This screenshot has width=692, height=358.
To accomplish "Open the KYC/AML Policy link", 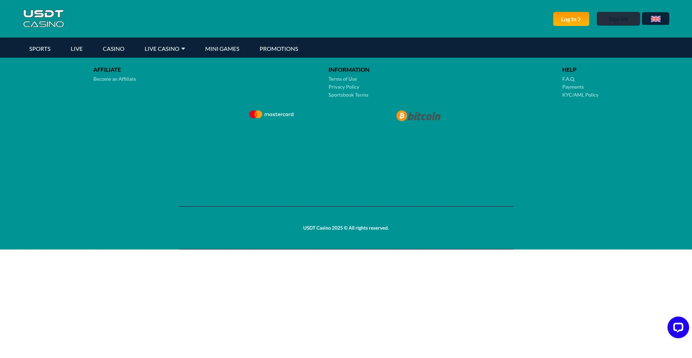I will (x=580, y=95).
